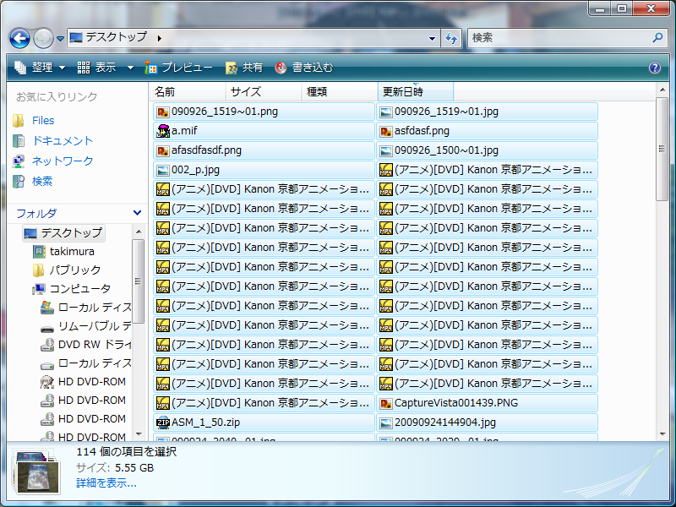Click the 表示 views button
This screenshot has height=507, width=676.
pos(96,68)
